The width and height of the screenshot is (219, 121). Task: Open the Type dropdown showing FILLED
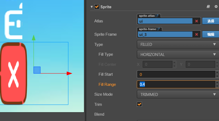coord(178,45)
